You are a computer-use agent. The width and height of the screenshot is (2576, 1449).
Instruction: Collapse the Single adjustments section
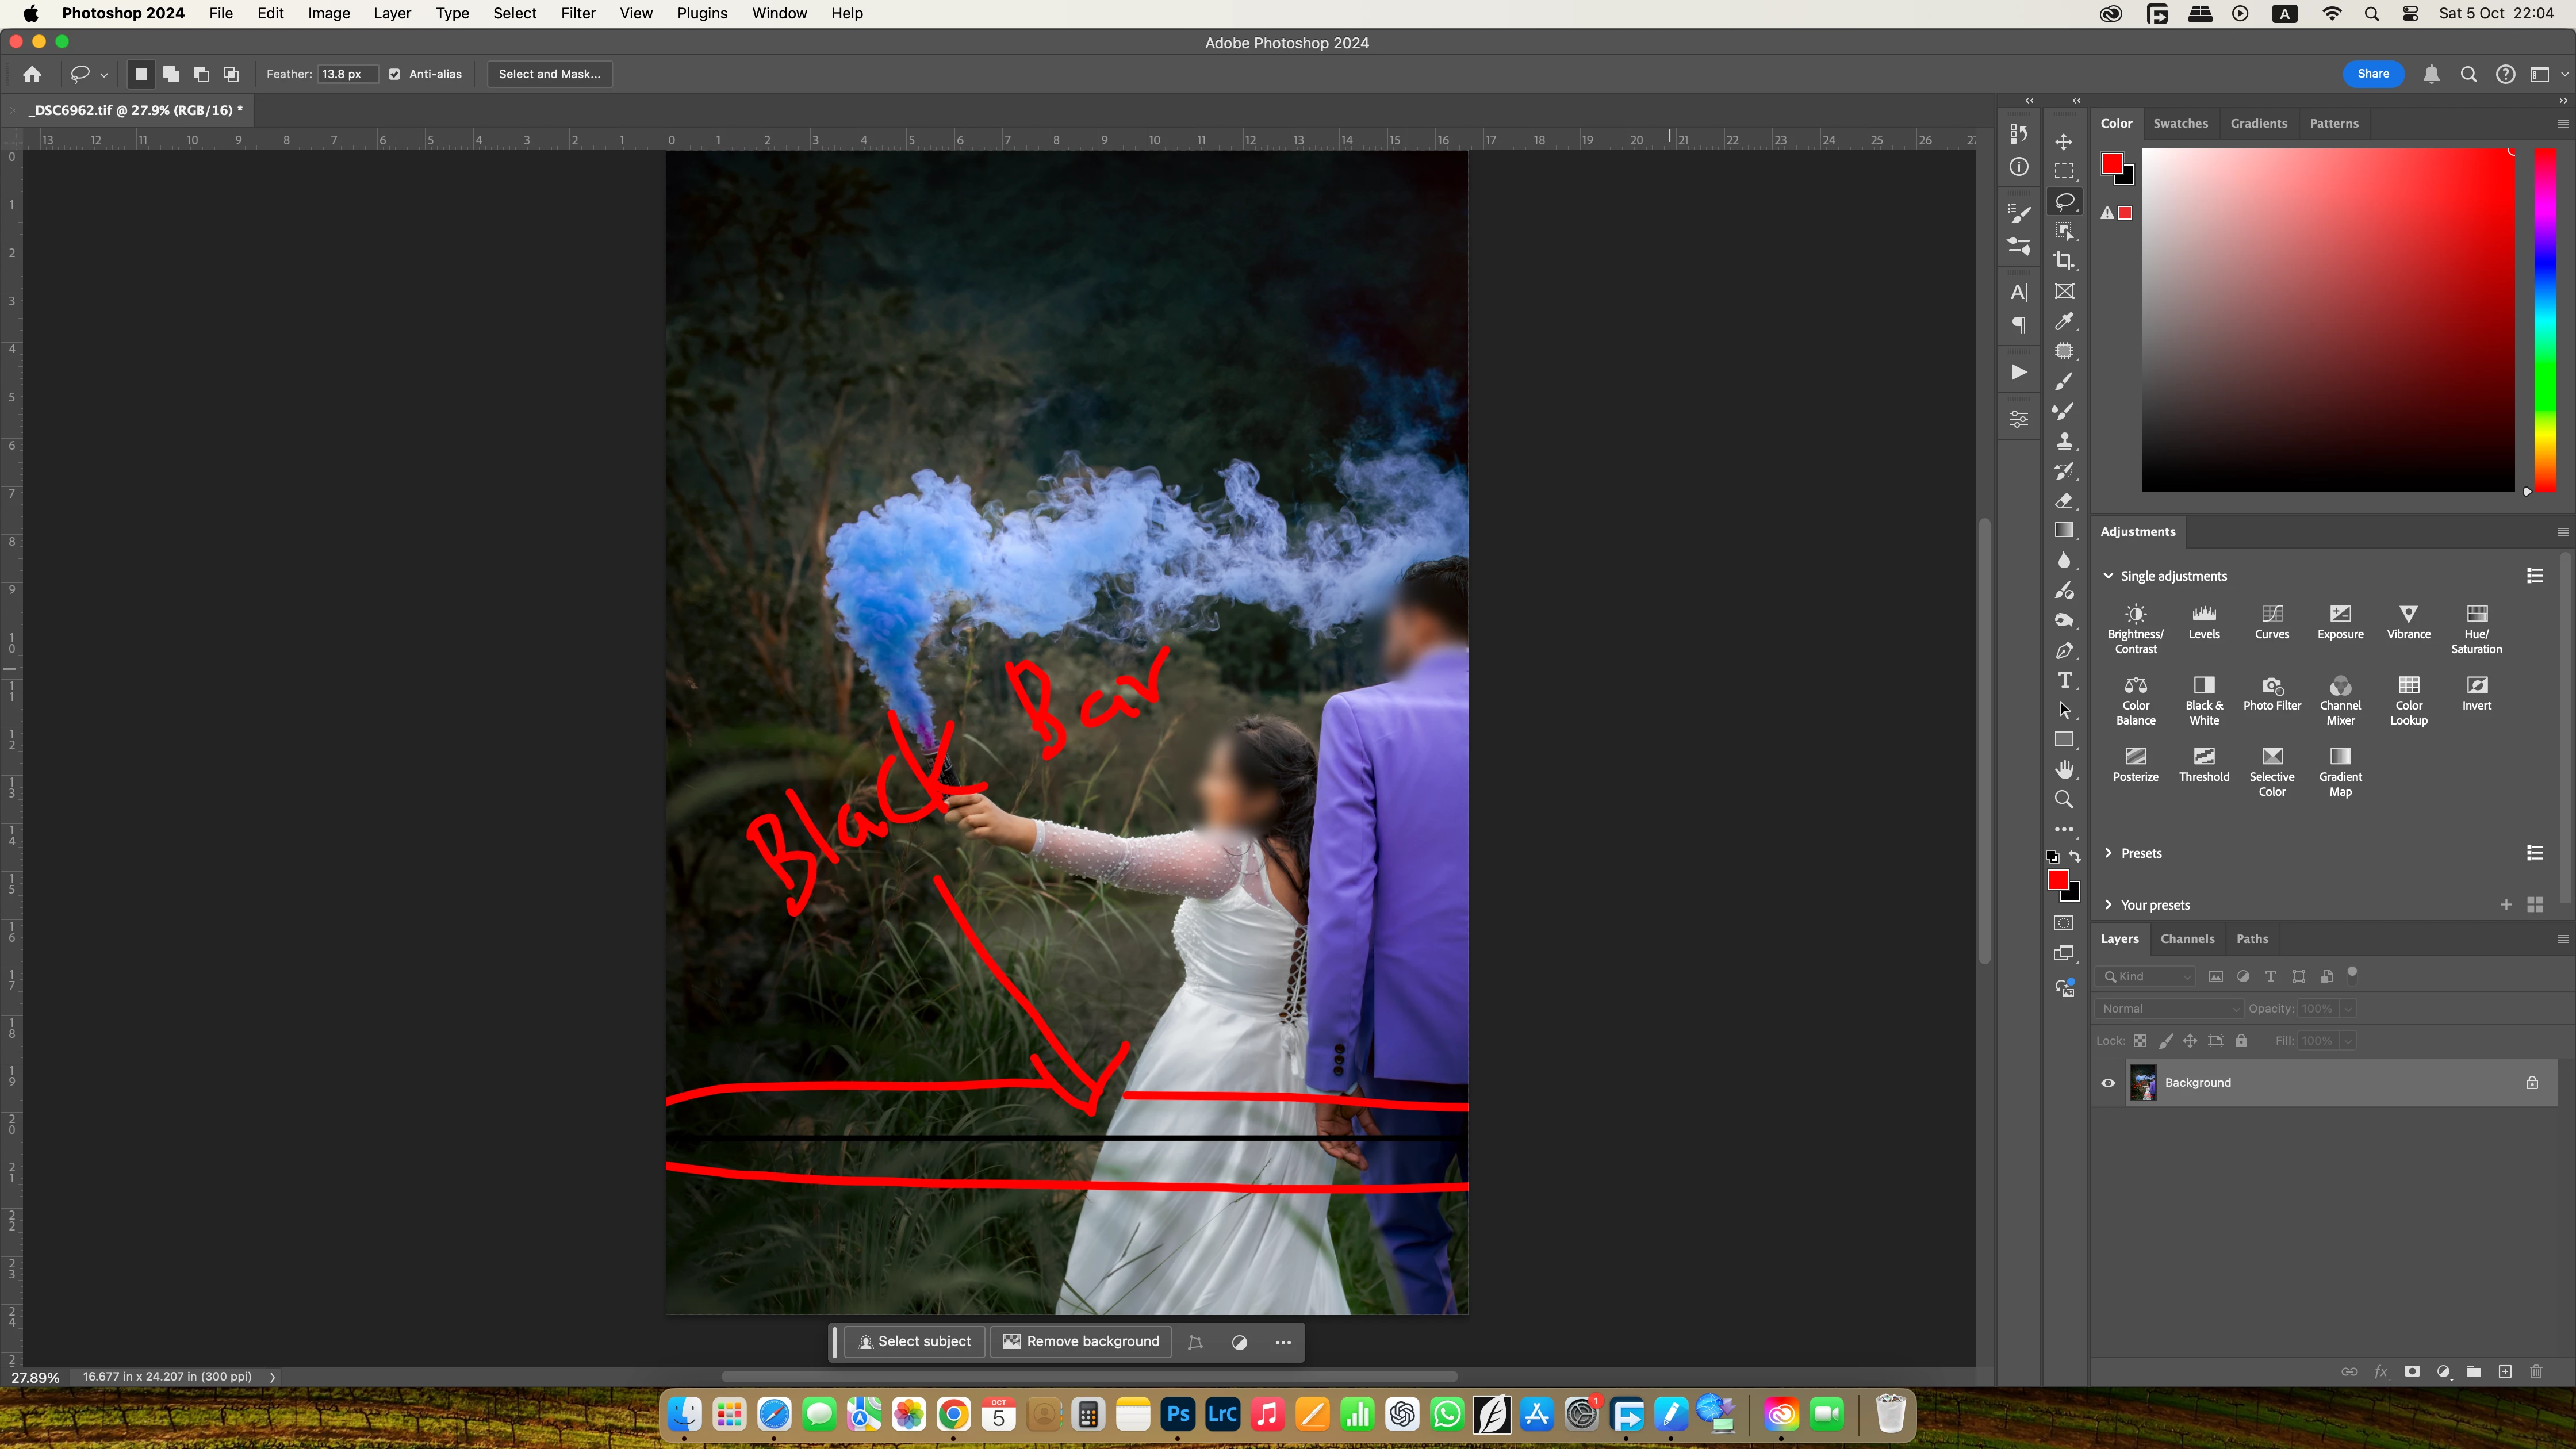[x=2108, y=576]
